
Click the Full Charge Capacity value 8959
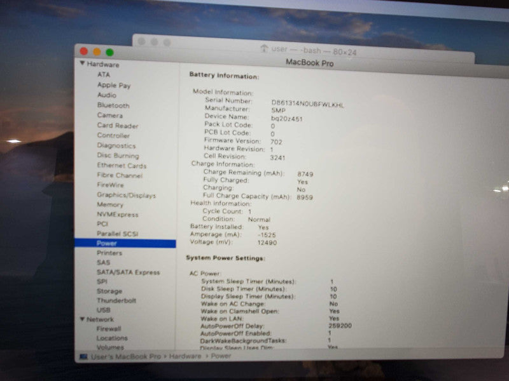(305, 197)
